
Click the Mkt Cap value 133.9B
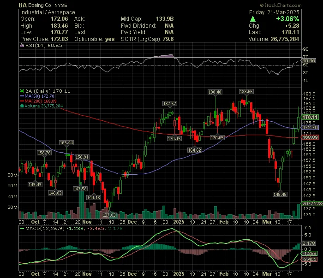[x=165, y=19]
